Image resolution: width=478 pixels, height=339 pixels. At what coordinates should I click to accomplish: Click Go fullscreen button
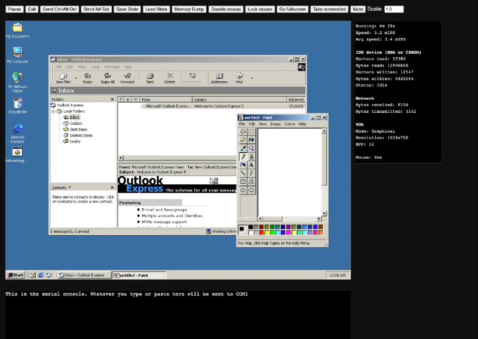(292, 9)
